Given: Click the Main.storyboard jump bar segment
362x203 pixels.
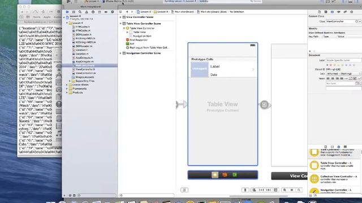Looking at the screenshot, I should point(184,12).
